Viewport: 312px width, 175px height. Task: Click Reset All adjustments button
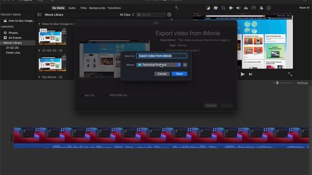pos(304,8)
